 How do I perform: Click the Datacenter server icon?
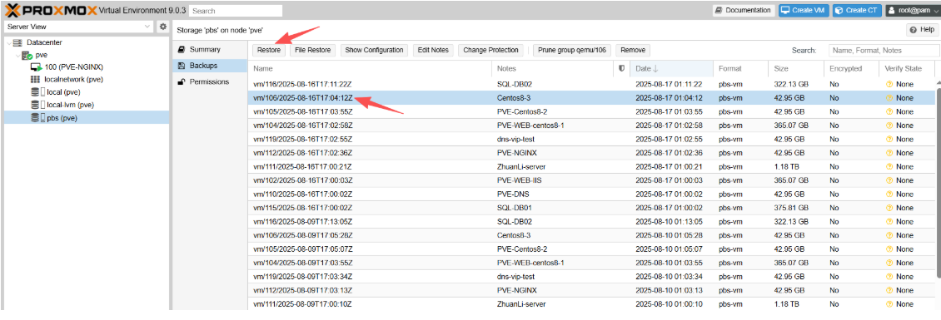(17, 42)
